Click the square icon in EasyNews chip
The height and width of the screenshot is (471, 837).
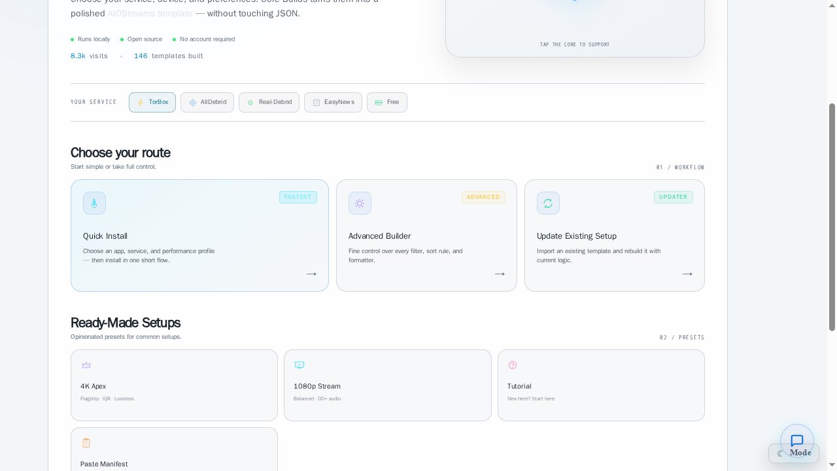[x=316, y=103]
